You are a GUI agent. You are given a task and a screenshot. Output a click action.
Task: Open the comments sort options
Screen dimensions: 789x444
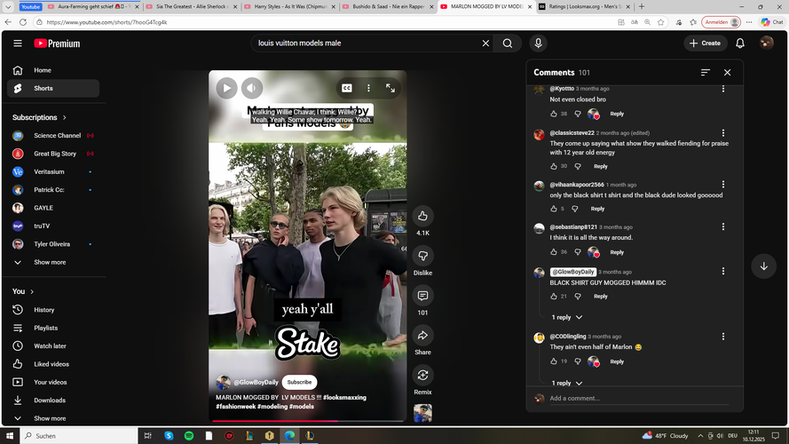click(705, 73)
